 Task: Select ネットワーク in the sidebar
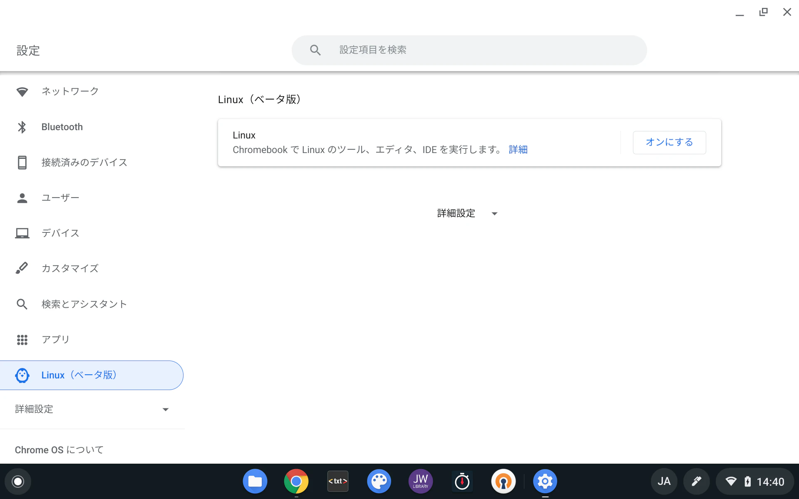click(92, 91)
